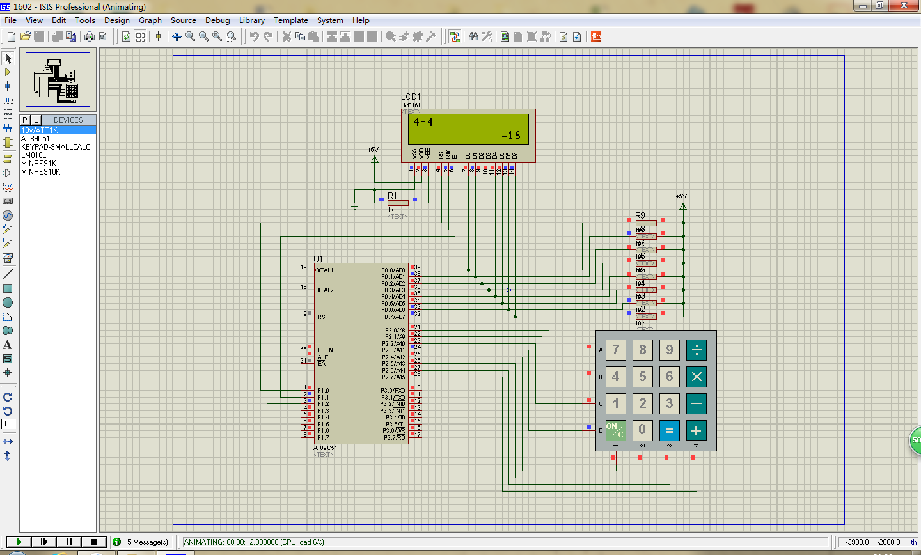The width and height of the screenshot is (921, 555).
Task: Activate the selection arrow mode
Action: [8, 58]
